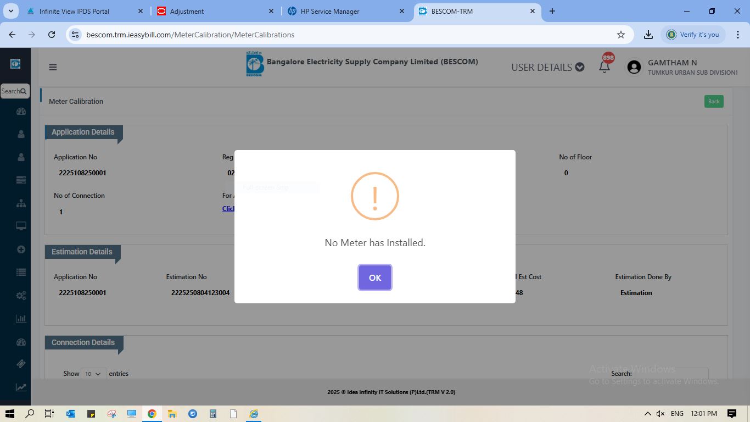This screenshot has height=422, width=750.
Task: Open Windows taskbar search
Action: click(30, 414)
